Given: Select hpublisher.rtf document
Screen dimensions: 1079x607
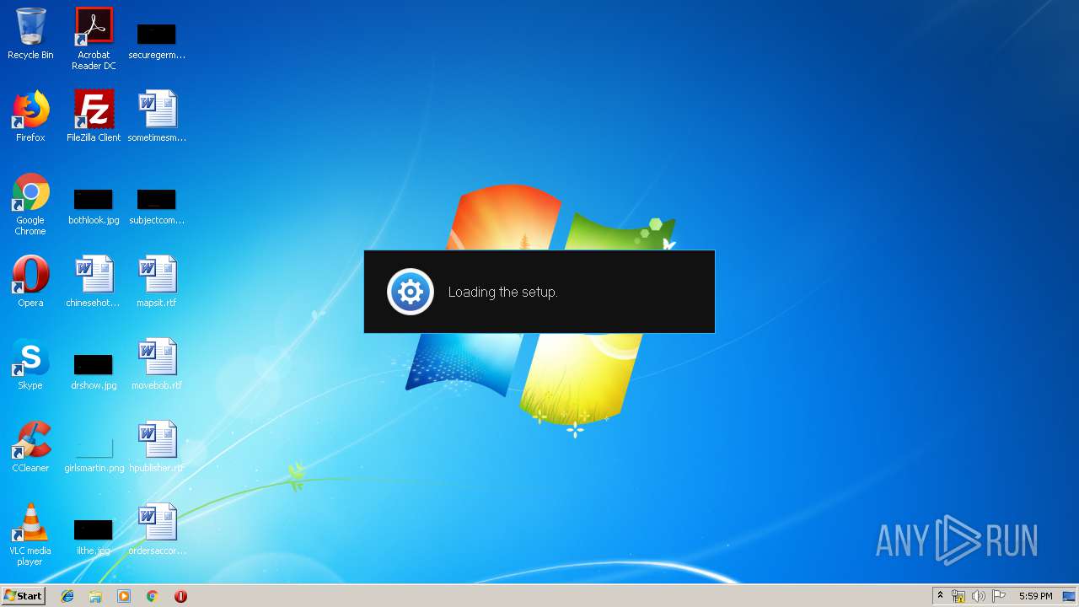Looking at the screenshot, I should pyautogui.click(x=157, y=447).
